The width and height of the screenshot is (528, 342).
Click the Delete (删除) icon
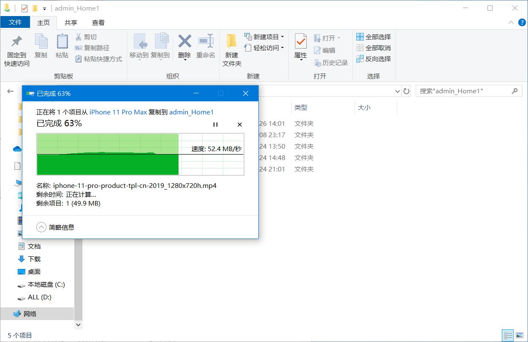pyautogui.click(x=184, y=46)
